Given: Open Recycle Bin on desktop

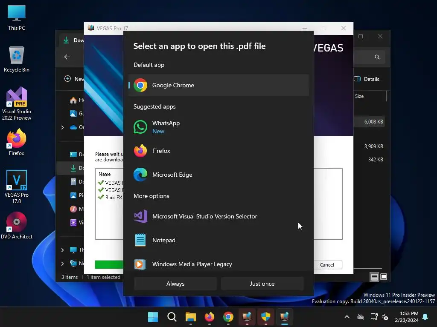Looking at the screenshot, I should 17,59.
